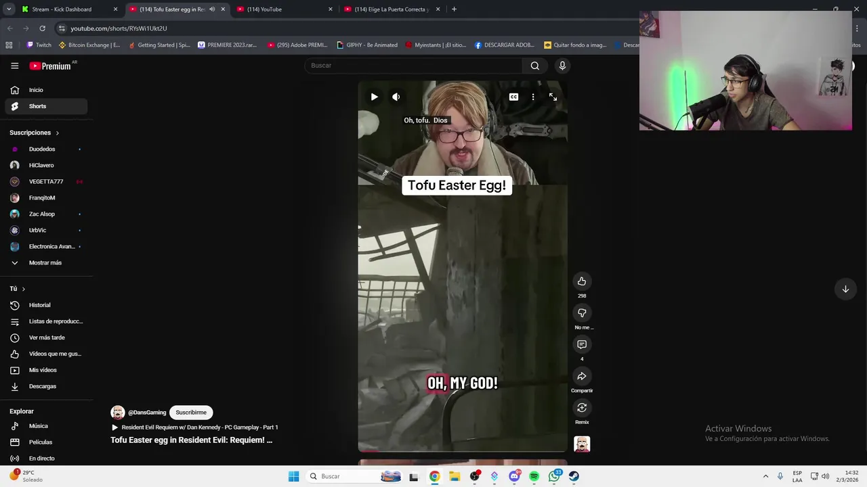Share the Short via Compartir
This screenshot has height=487, width=867.
tap(582, 376)
